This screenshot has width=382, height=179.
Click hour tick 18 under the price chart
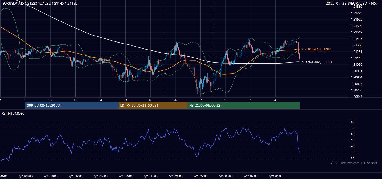pos(150,100)
